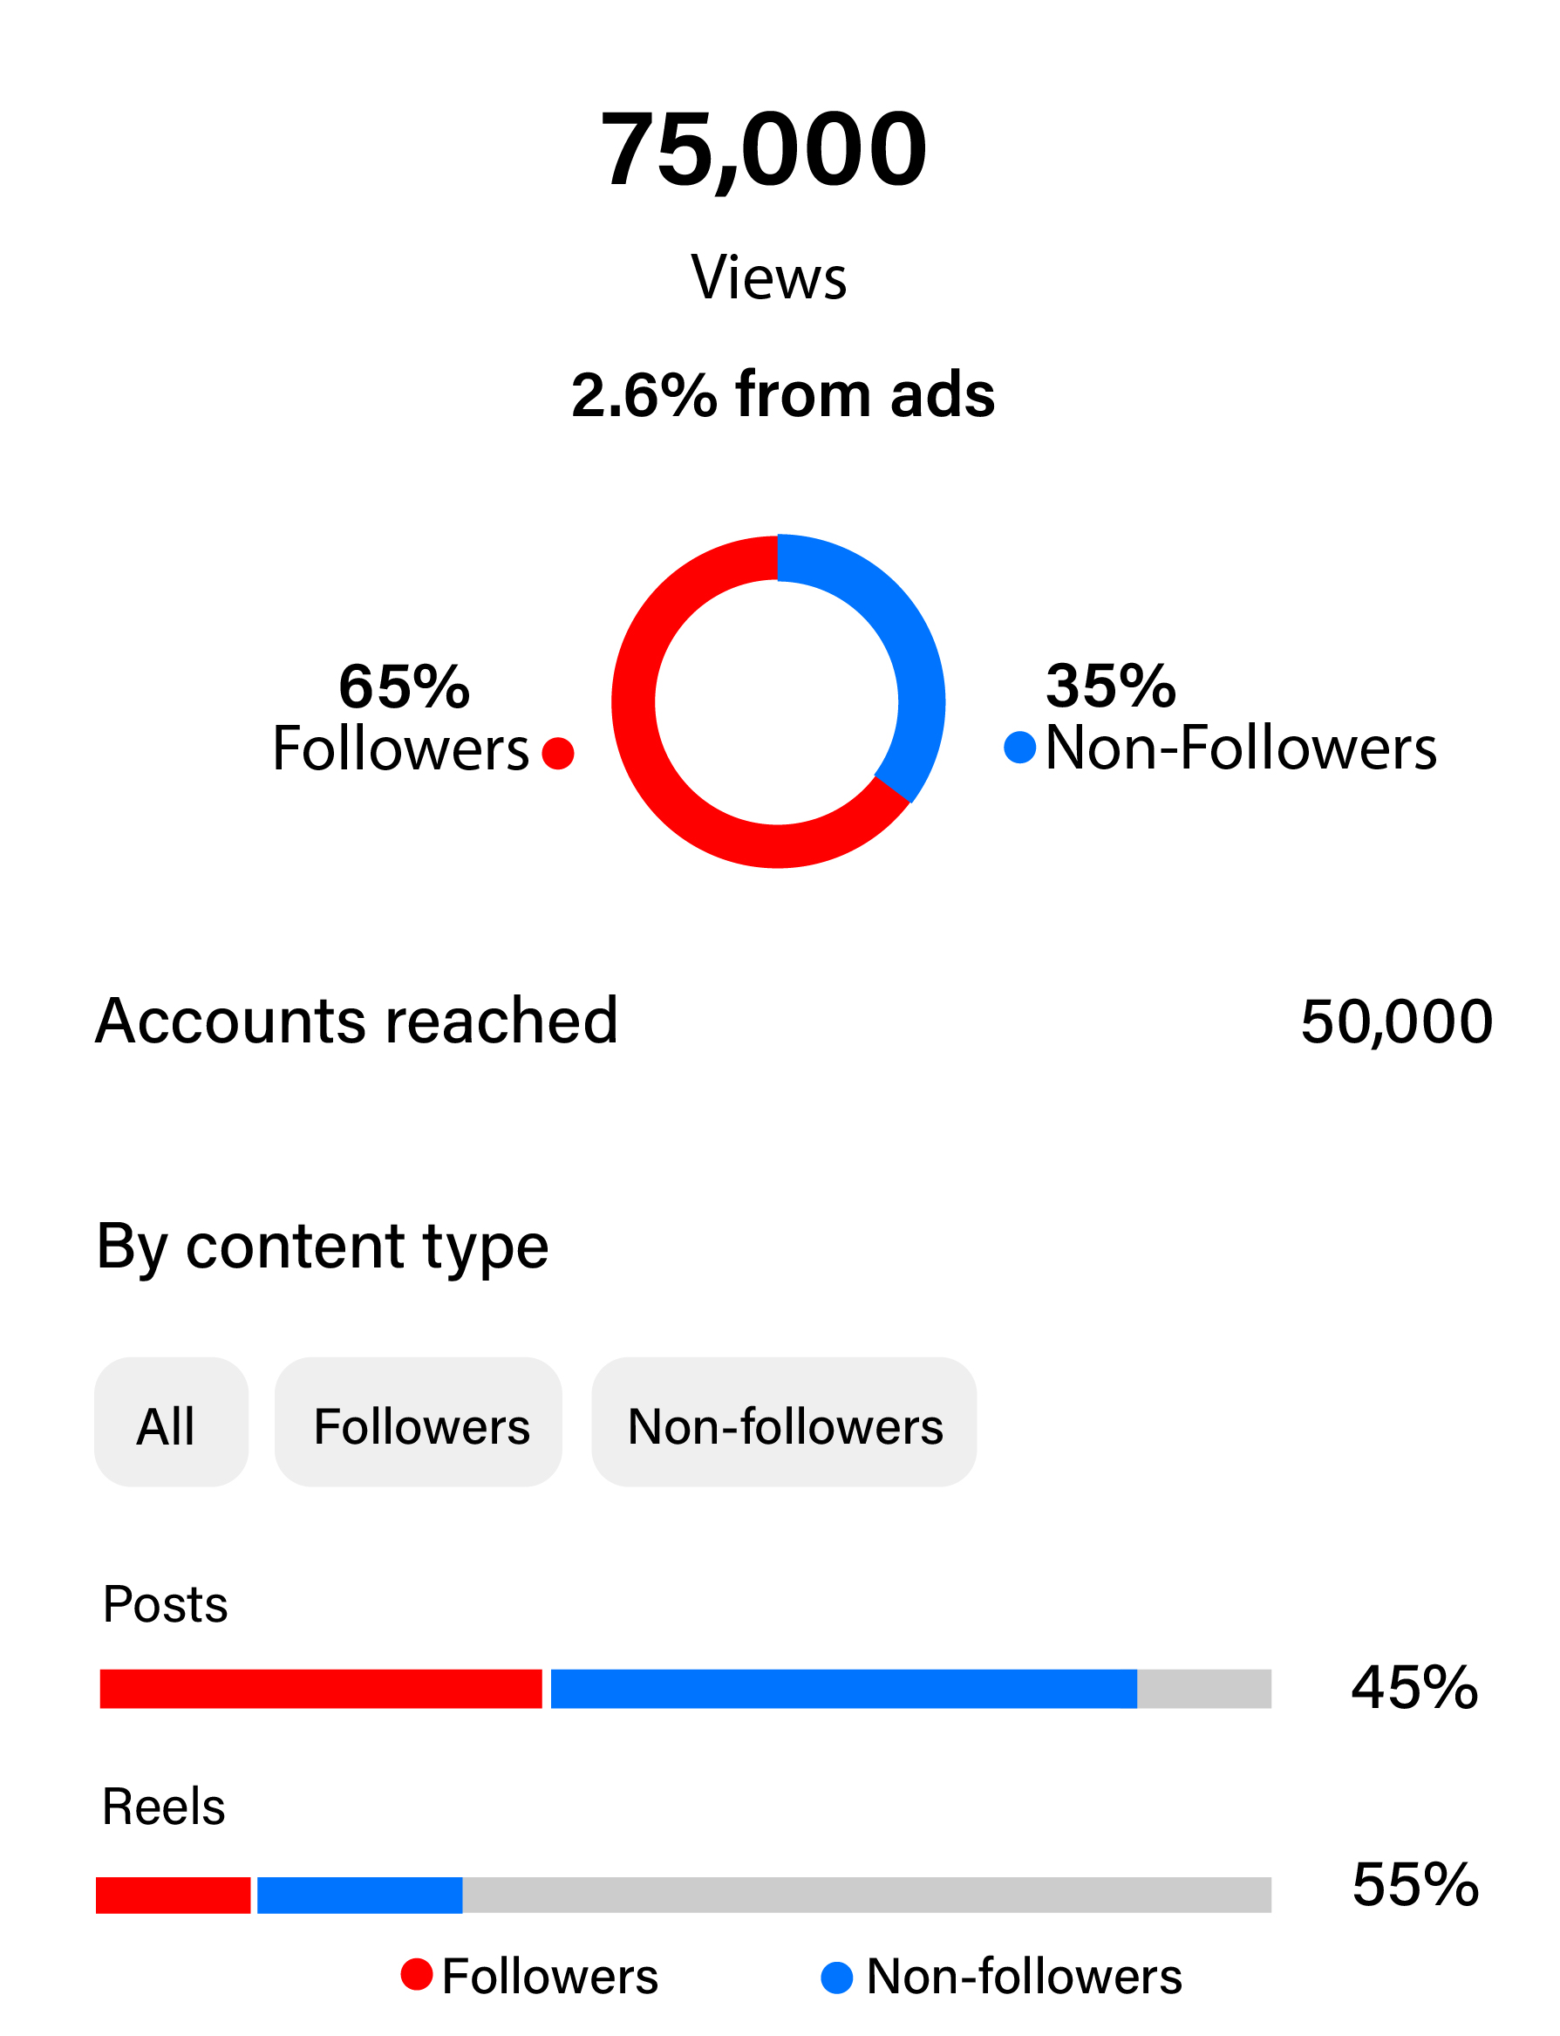Click the blue segment of the Posts bar

[x=843, y=1689]
